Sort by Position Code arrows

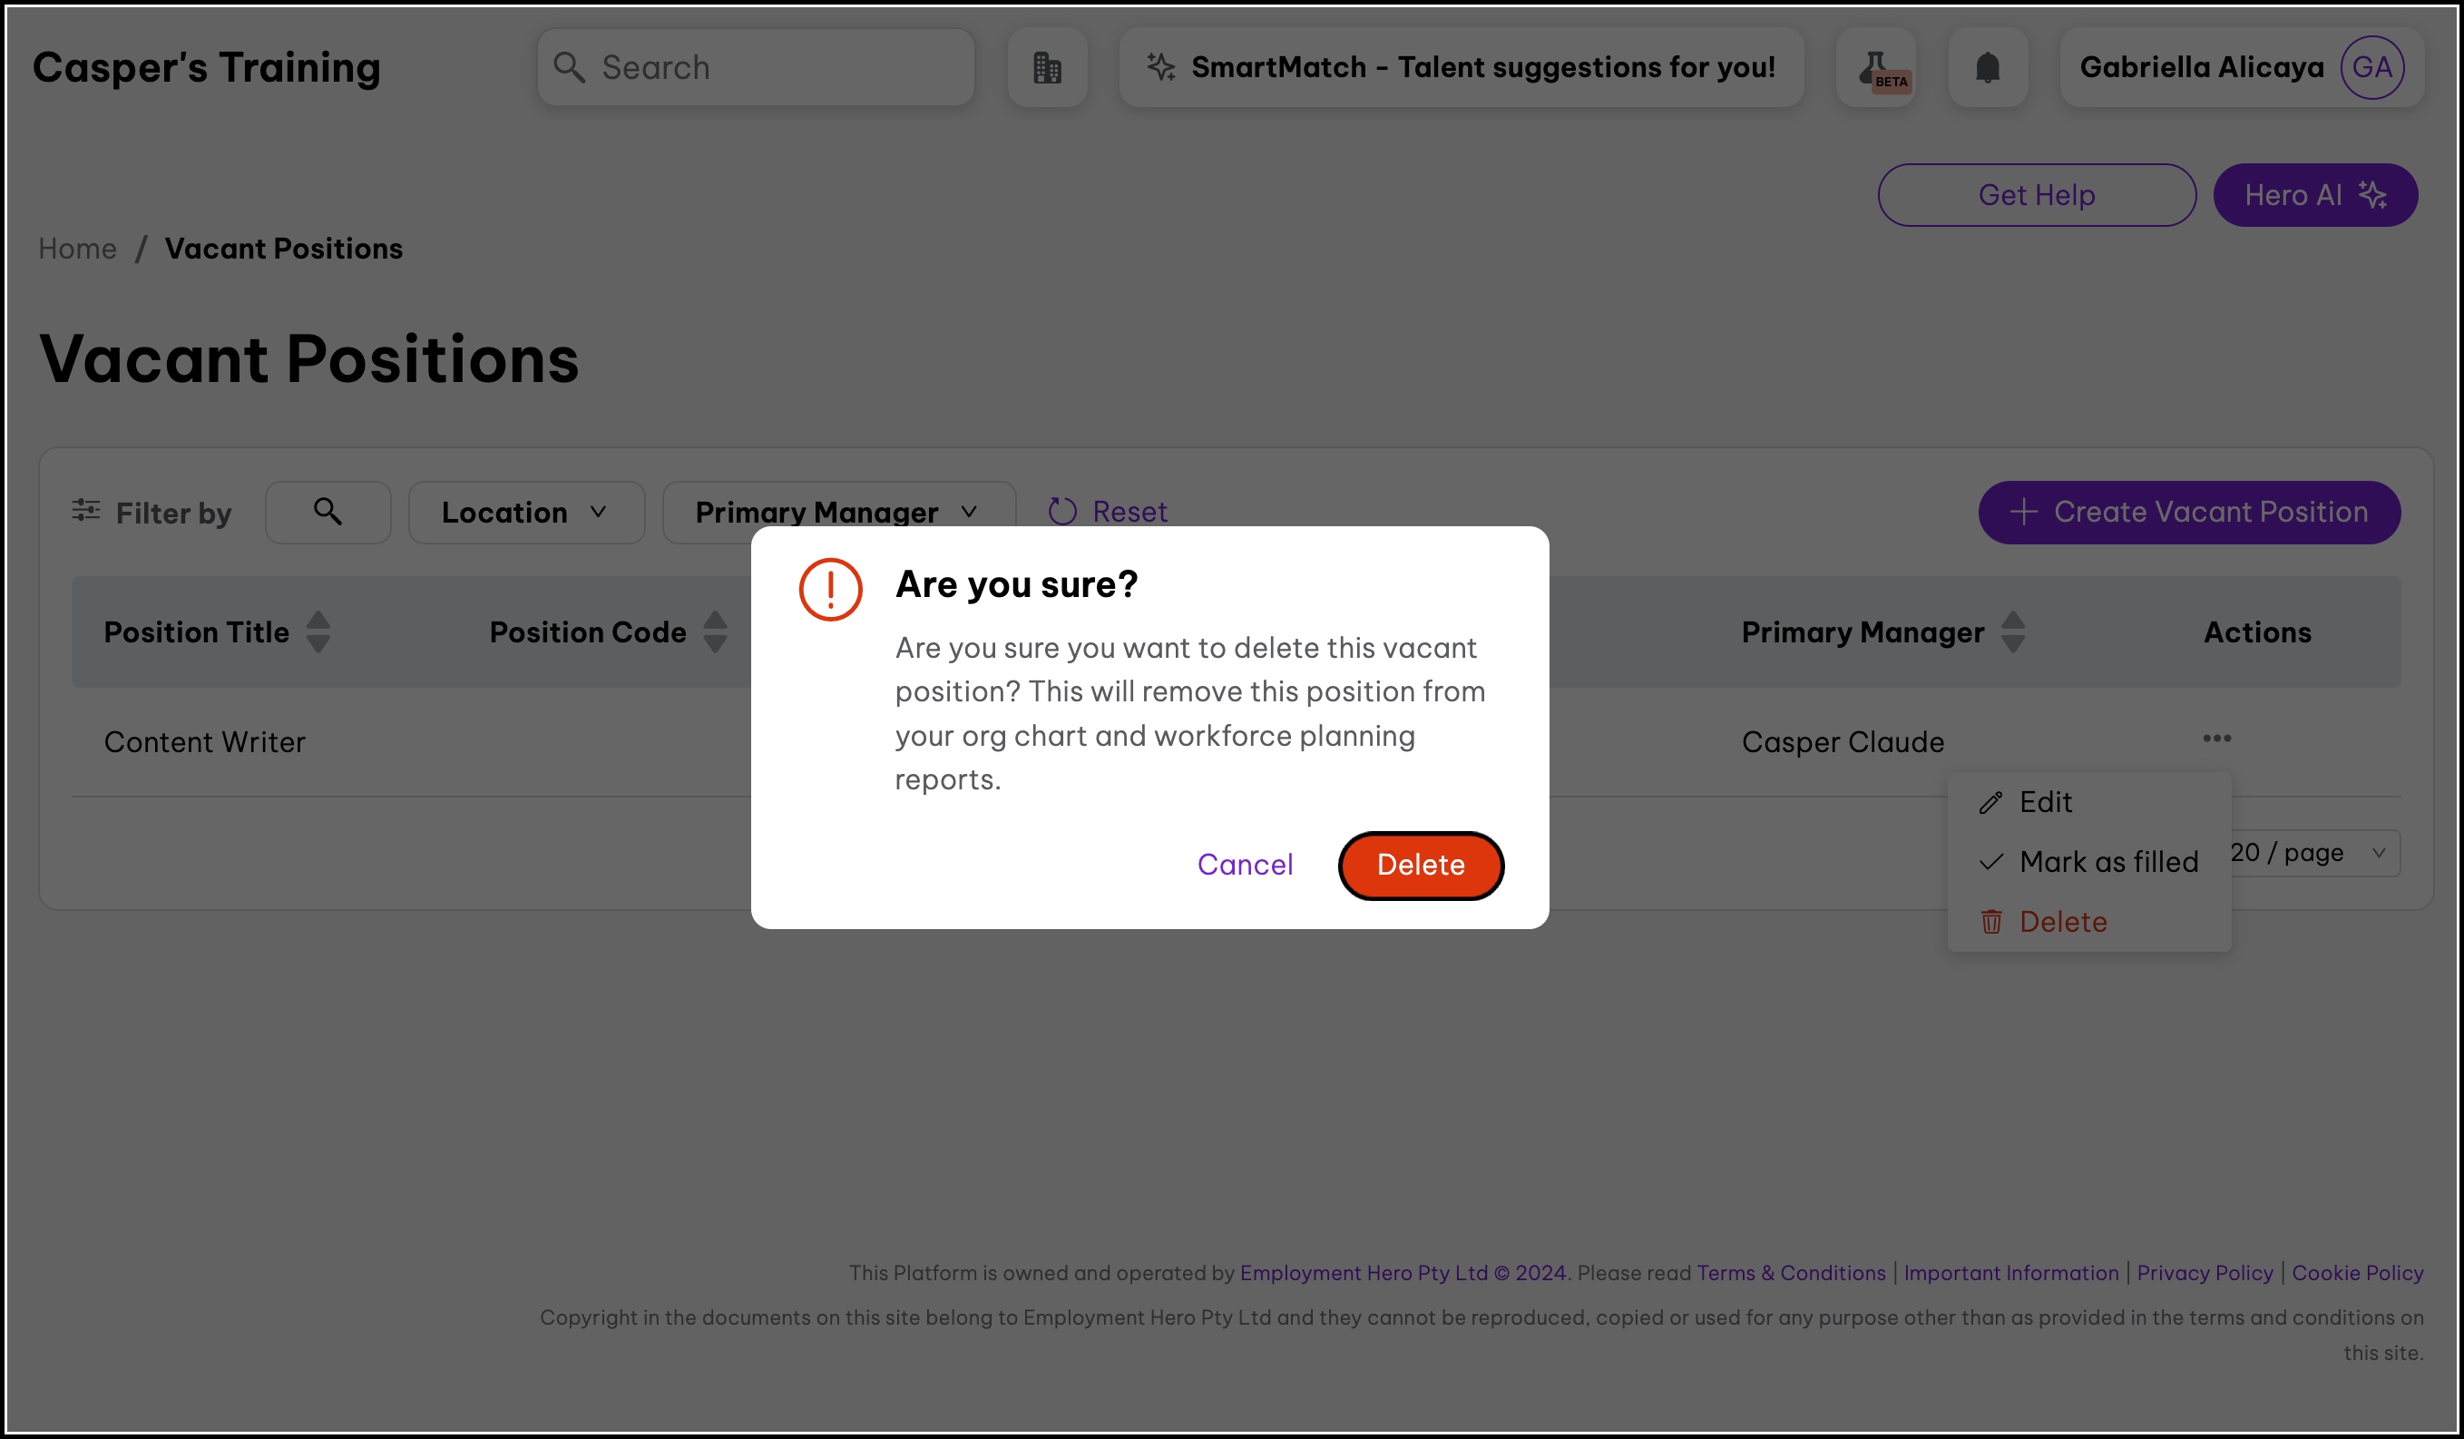[x=715, y=632]
